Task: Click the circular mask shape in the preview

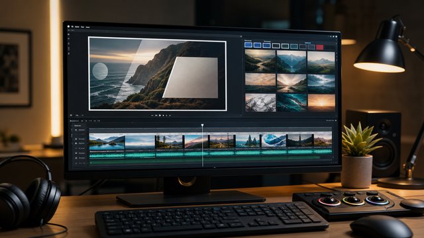Action: (x=100, y=71)
